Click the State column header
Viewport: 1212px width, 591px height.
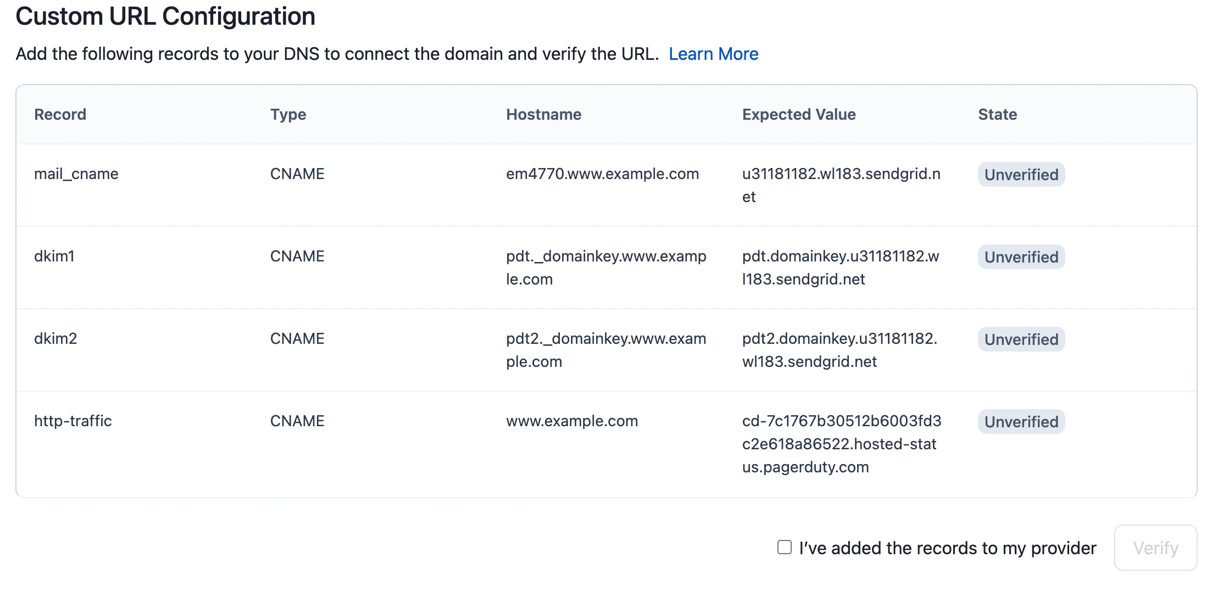pos(997,114)
